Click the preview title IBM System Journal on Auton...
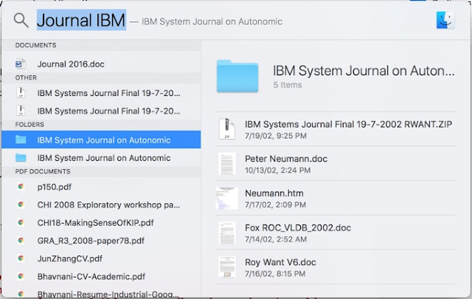Screen dimensions: 472x299 tap(364, 71)
